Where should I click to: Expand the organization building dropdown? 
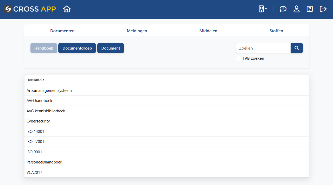(x=262, y=9)
